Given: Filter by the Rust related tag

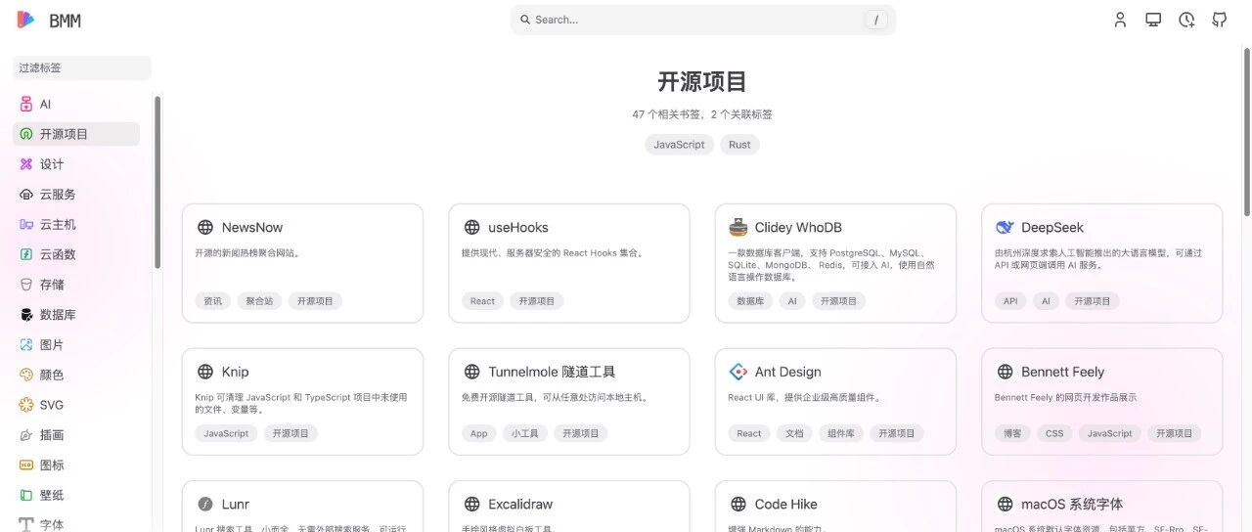Looking at the screenshot, I should pyautogui.click(x=739, y=145).
